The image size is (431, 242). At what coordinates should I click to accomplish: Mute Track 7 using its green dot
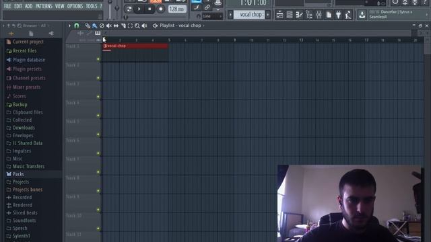click(98, 172)
